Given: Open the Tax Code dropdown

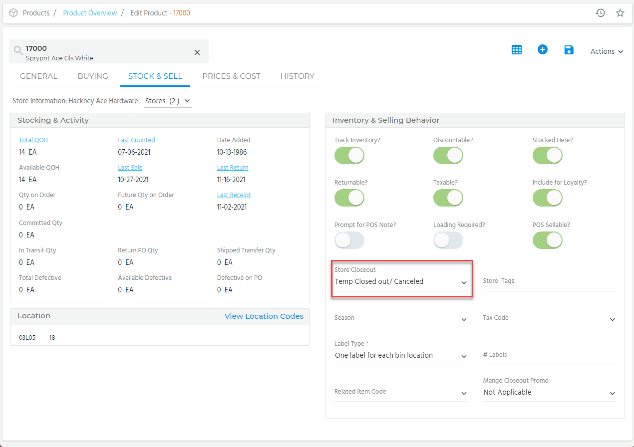Looking at the screenshot, I should click(x=549, y=318).
